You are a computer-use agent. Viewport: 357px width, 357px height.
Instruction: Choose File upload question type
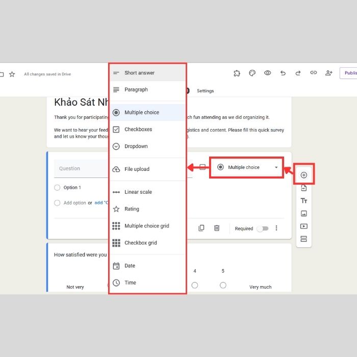(x=147, y=169)
